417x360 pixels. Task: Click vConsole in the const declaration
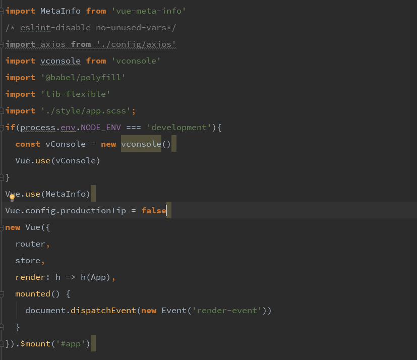pos(66,144)
